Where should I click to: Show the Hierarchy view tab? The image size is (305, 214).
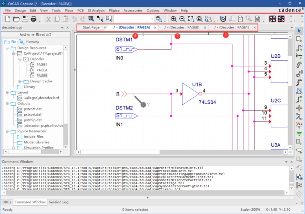(30, 42)
